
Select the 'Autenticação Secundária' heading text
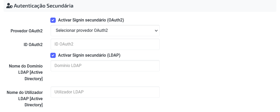44,6
